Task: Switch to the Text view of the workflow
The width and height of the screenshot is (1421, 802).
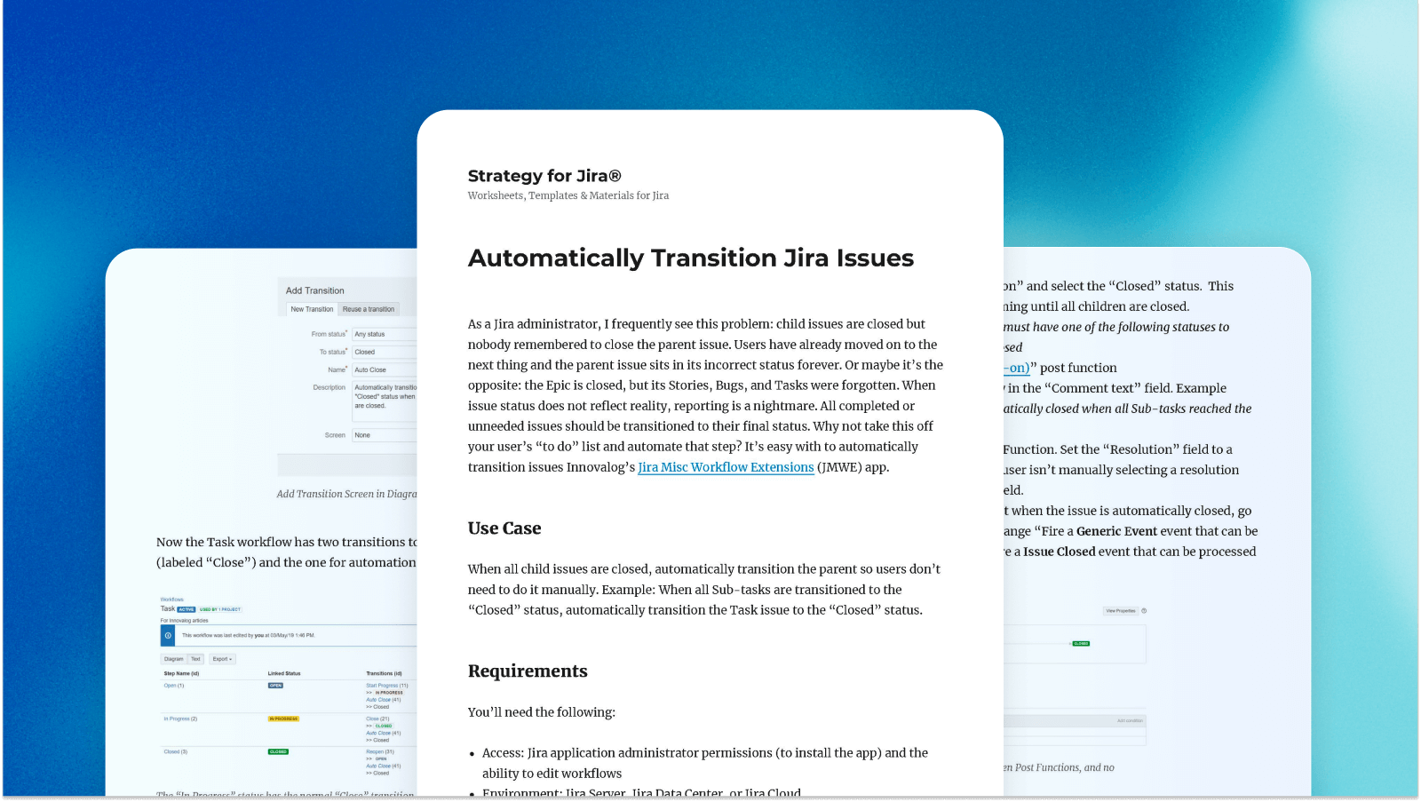Action: click(x=196, y=659)
